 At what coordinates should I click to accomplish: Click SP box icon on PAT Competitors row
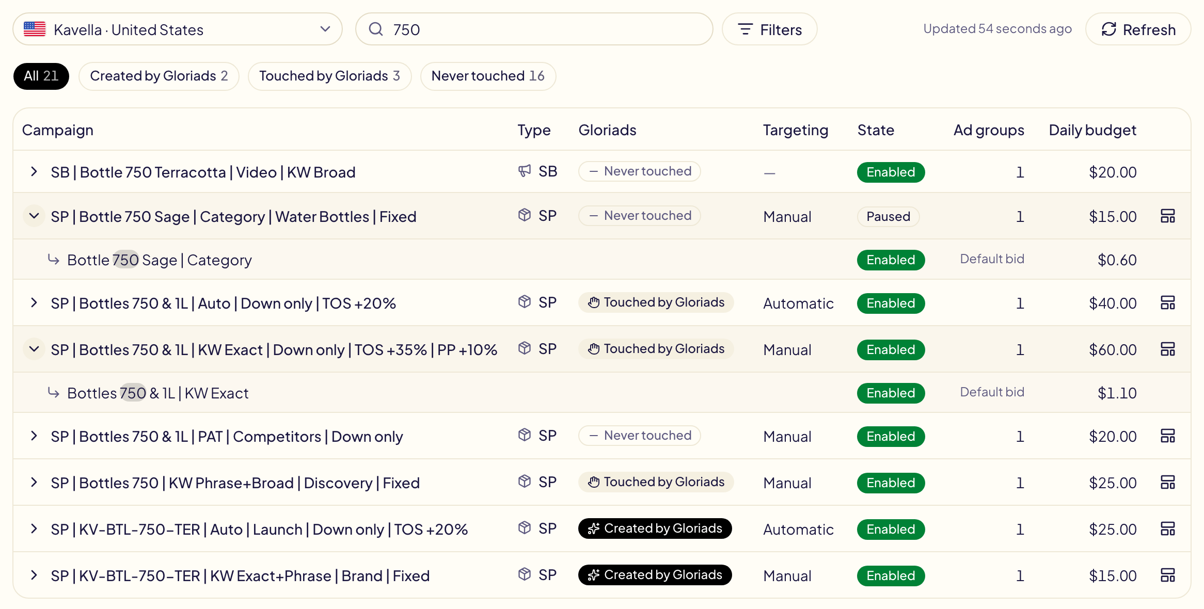tap(525, 435)
